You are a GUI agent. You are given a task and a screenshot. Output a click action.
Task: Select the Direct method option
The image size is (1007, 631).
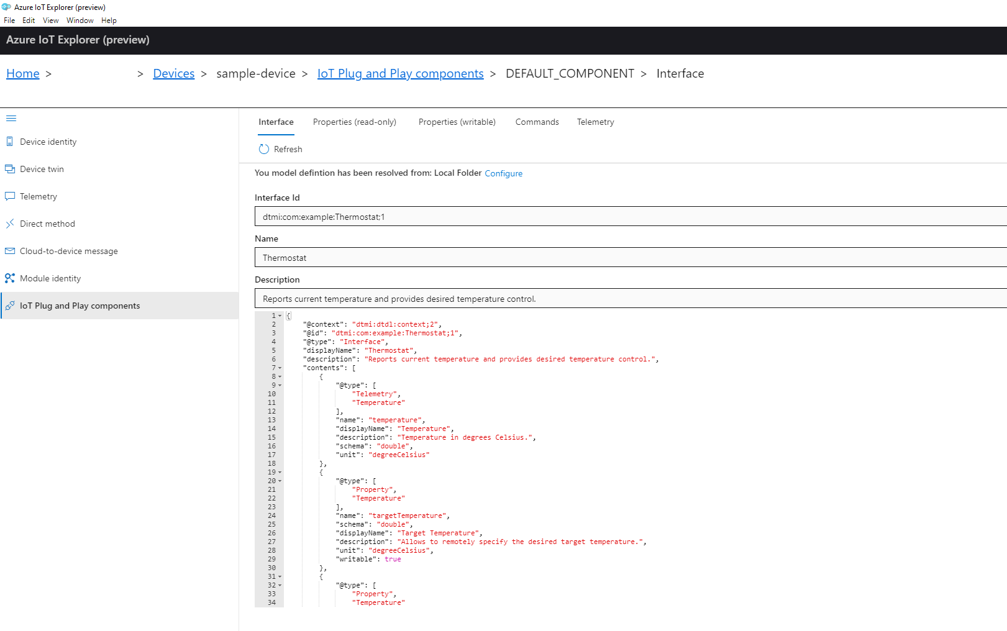point(47,224)
